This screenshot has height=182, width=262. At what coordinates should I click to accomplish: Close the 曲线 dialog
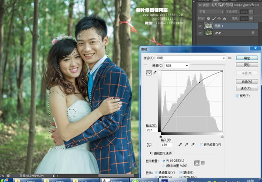255,48
